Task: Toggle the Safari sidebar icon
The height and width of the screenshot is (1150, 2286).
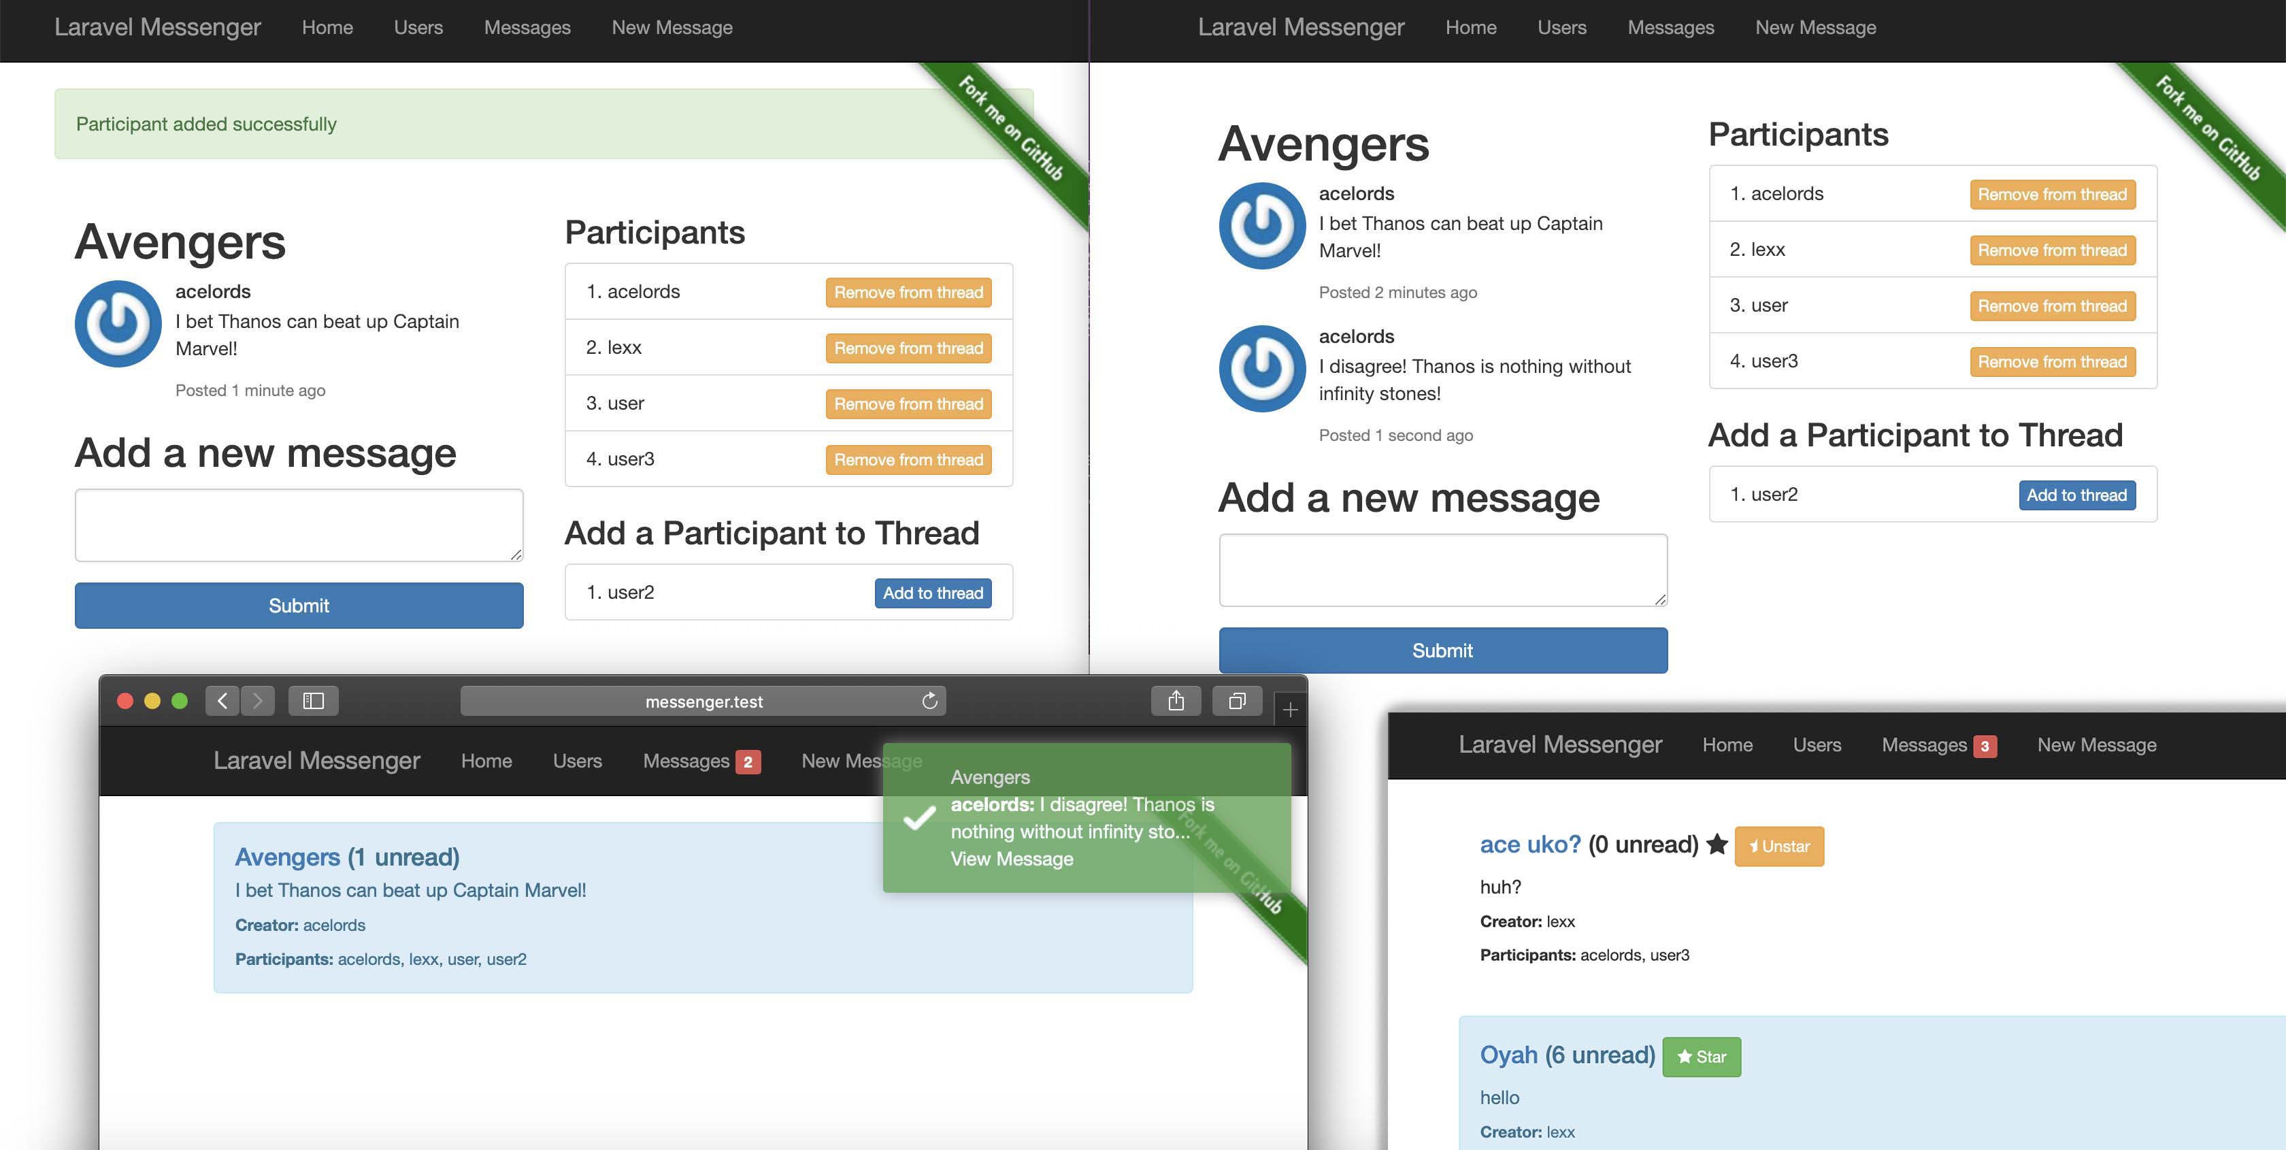Action: coord(313,701)
